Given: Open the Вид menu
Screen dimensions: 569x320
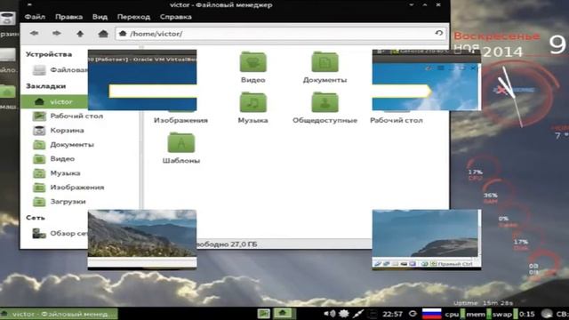Looking at the screenshot, I should pyautogui.click(x=100, y=17).
